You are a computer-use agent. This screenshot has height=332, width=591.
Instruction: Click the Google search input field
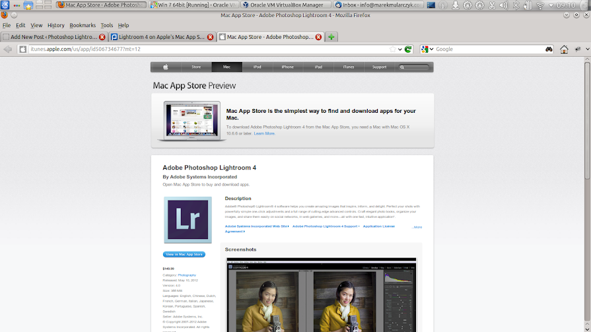489,50
